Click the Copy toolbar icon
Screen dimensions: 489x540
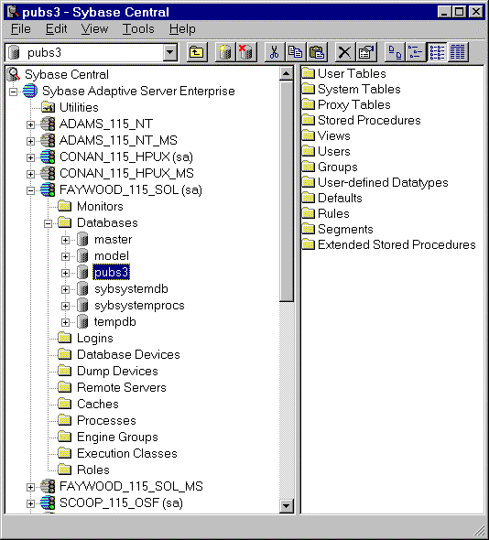(x=296, y=52)
